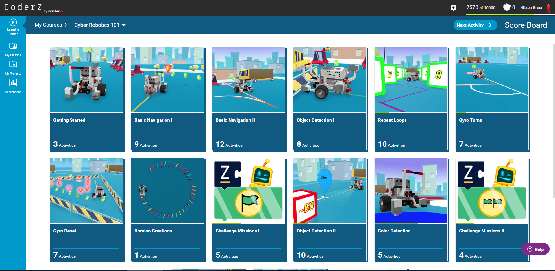This screenshot has height=271, width=555.
Task: Open the Score Board link
Action: [x=526, y=25]
